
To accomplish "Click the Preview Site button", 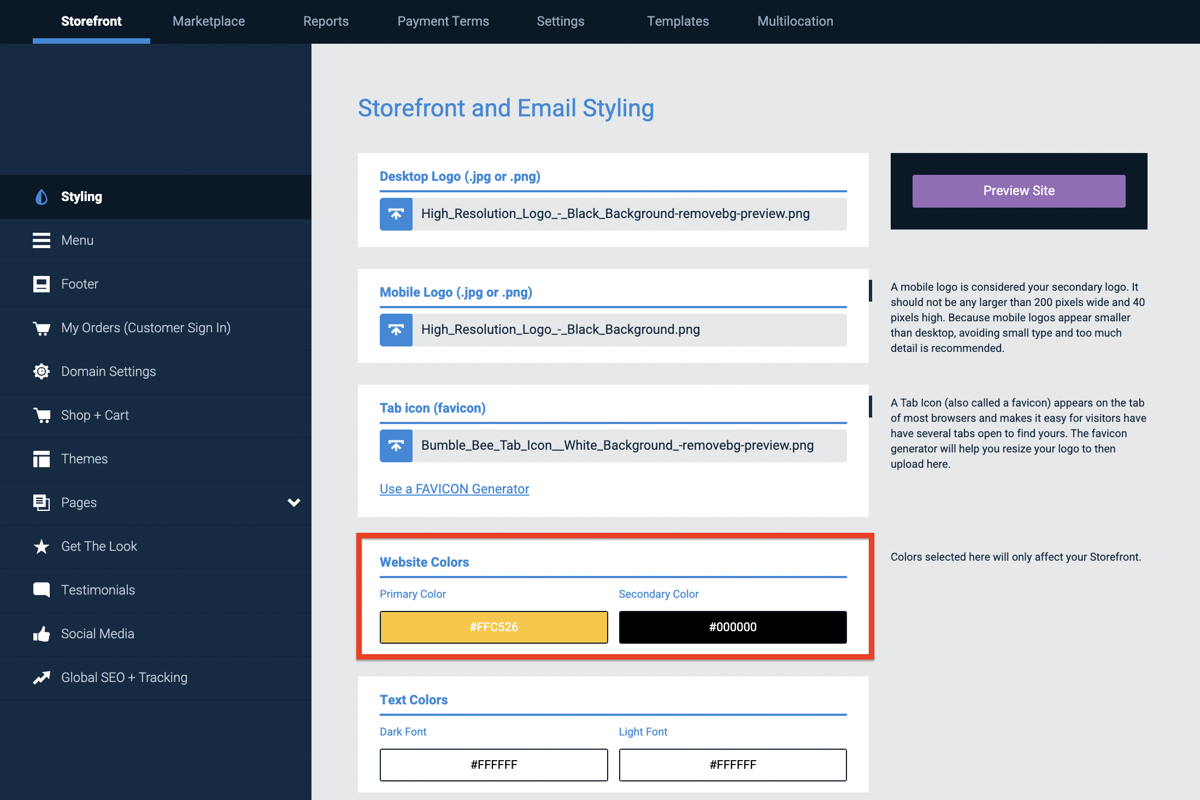I will pos(1018,191).
